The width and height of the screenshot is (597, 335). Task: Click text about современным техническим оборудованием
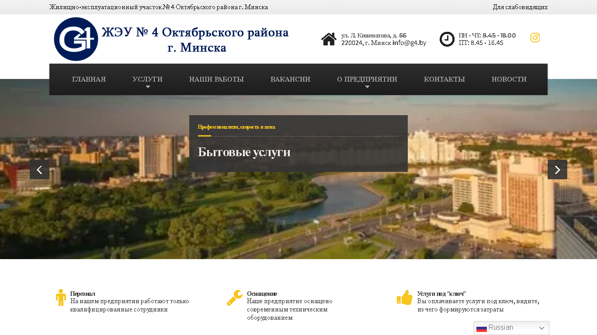[290, 310]
